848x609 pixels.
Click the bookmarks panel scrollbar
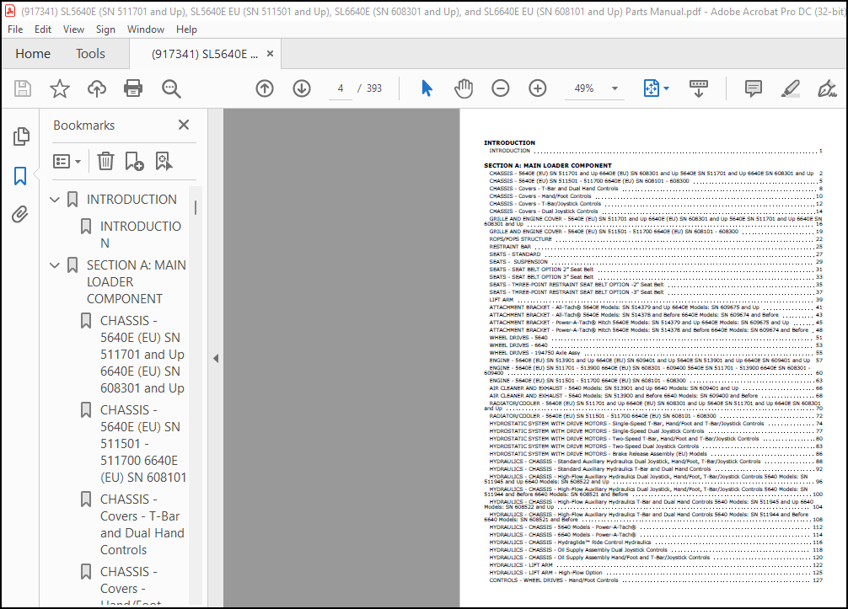tap(196, 207)
